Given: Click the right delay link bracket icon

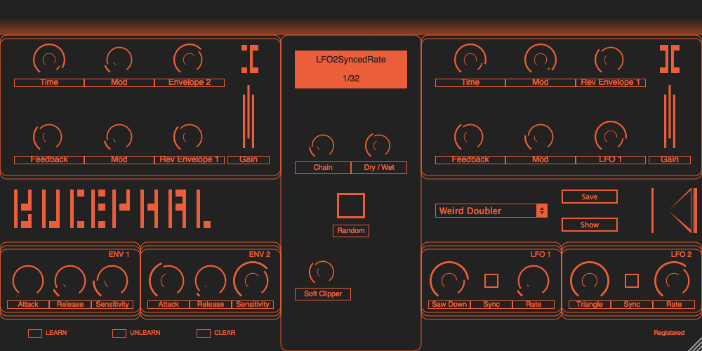Looking at the screenshot, I should (x=670, y=59).
